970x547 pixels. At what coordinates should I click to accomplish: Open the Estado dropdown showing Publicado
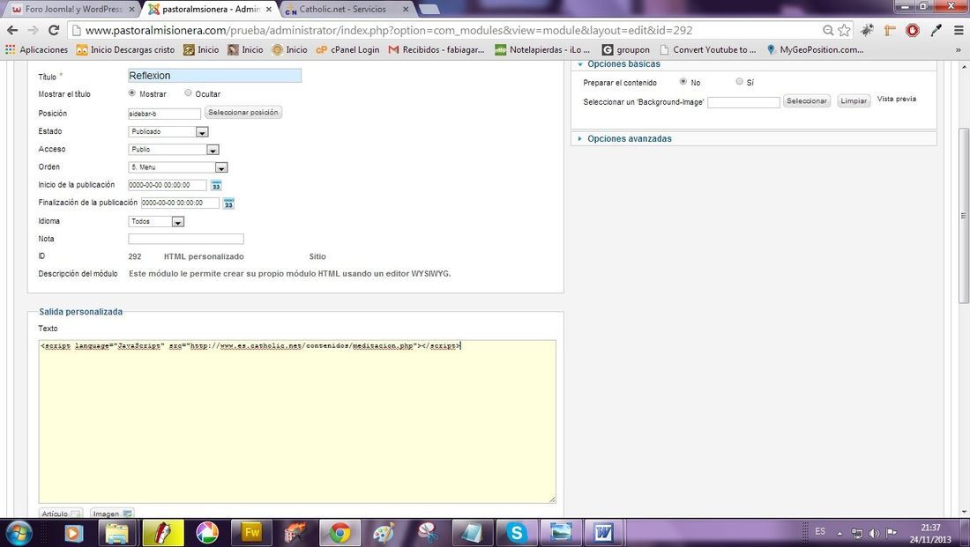point(168,131)
